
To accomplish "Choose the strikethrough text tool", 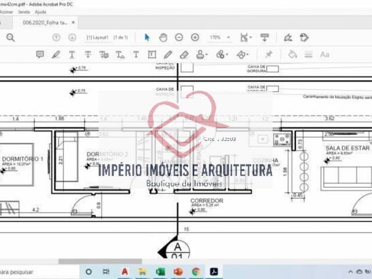I will click(x=88, y=55).
